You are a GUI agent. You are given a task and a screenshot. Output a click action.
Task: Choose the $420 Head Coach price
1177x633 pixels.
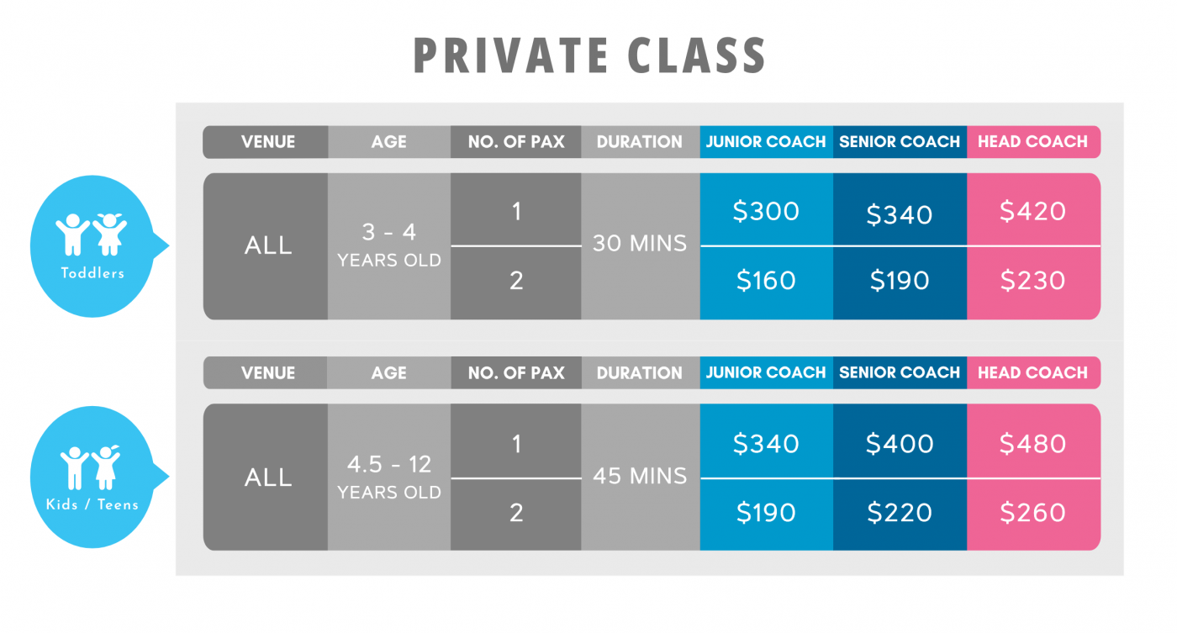[x=1033, y=210]
